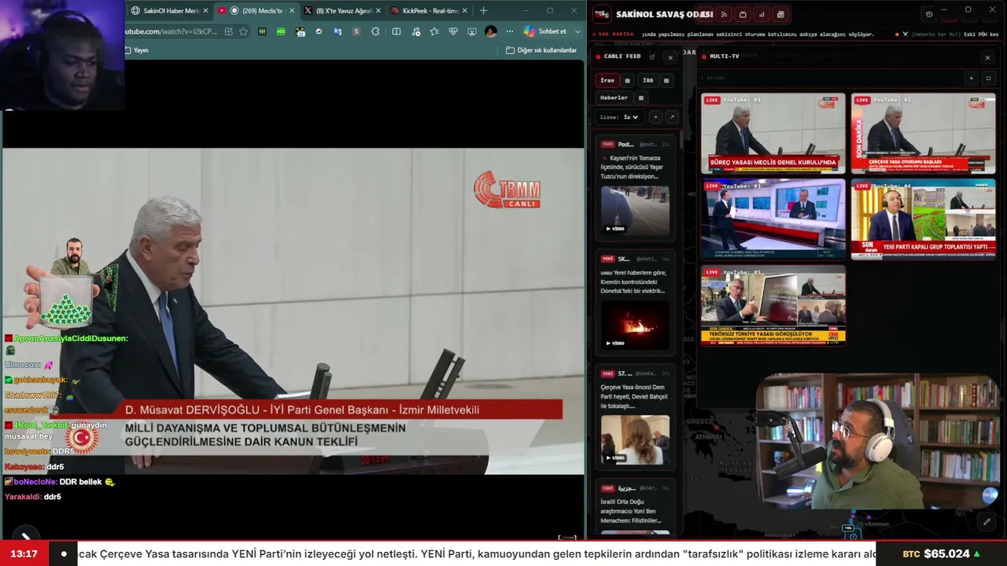This screenshot has width=1007, height=566.
Task: Open Copilot Sohbet et button
Action: click(545, 31)
